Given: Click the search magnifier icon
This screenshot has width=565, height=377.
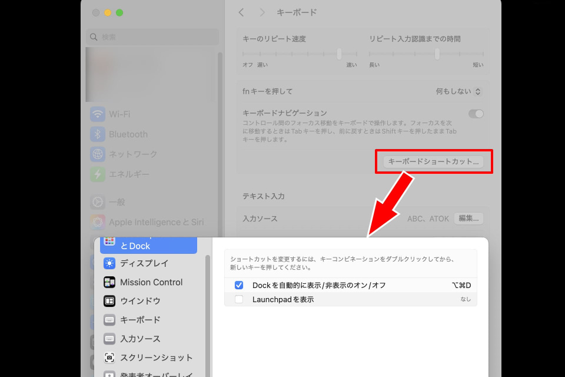Looking at the screenshot, I should coord(94,37).
